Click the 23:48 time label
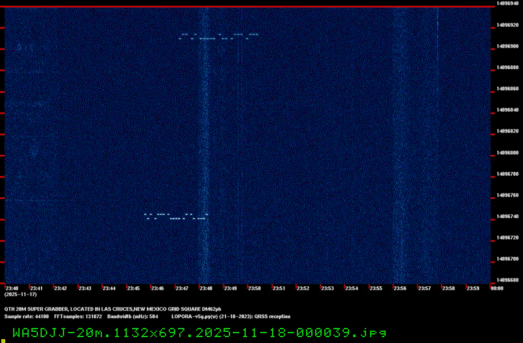 (x=206, y=288)
